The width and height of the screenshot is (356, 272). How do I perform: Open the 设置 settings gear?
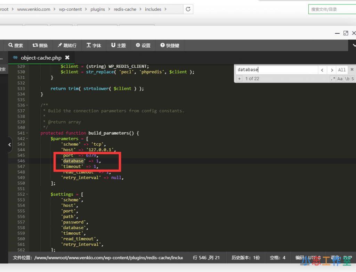(143, 45)
